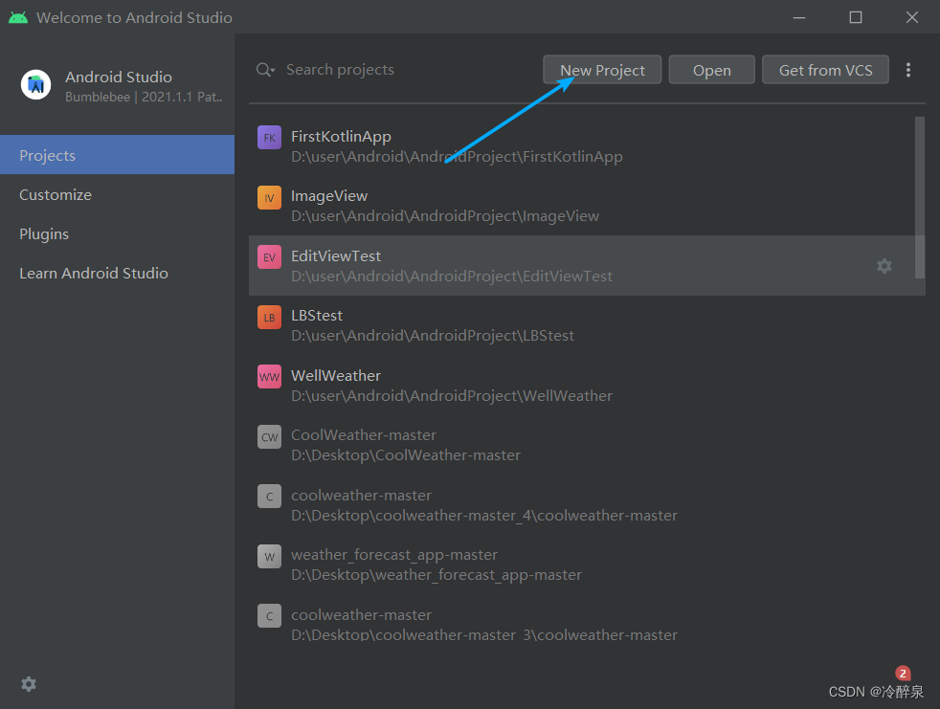Click C icon of coolweather-master_3 project
The width and height of the screenshot is (940, 709).
269,615
